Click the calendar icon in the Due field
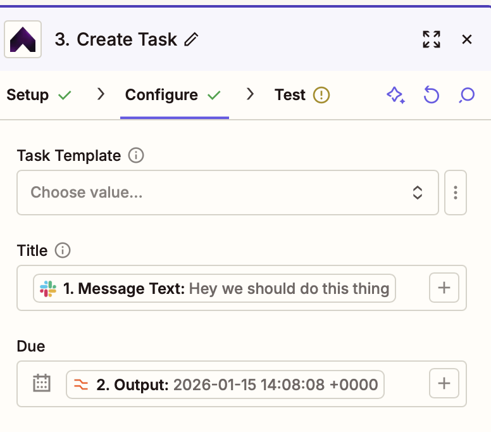Viewport: 491px width, 432px height. click(42, 383)
